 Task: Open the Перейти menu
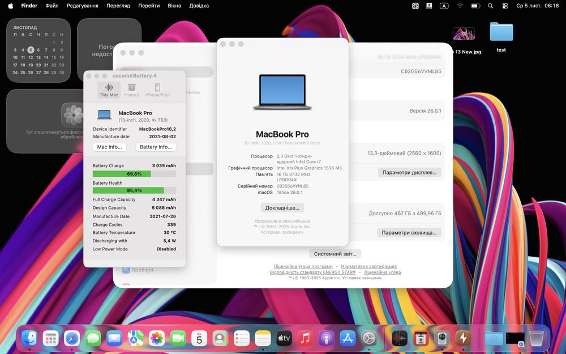(x=149, y=6)
